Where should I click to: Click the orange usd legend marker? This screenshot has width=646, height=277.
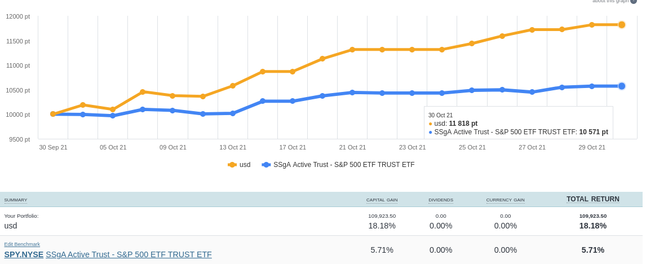pyautogui.click(x=232, y=165)
